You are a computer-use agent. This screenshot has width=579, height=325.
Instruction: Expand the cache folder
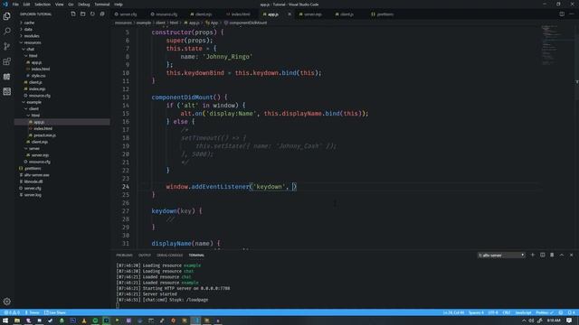pyautogui.click(x=29, y=23)
